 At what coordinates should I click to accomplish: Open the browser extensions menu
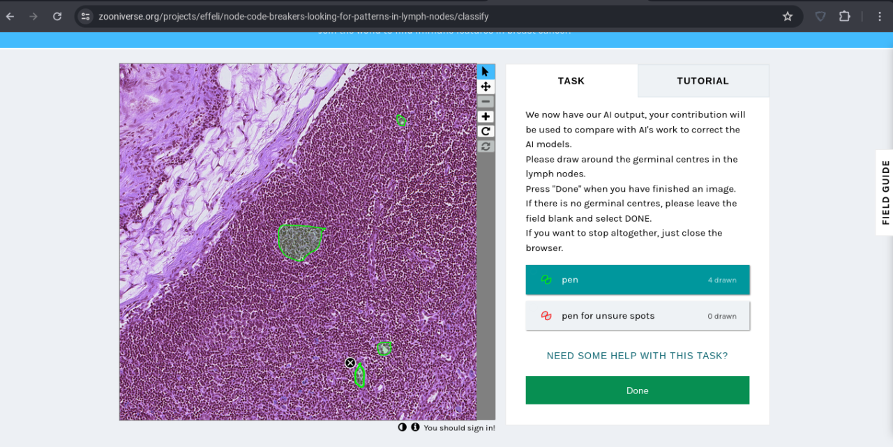coord(844,16)
